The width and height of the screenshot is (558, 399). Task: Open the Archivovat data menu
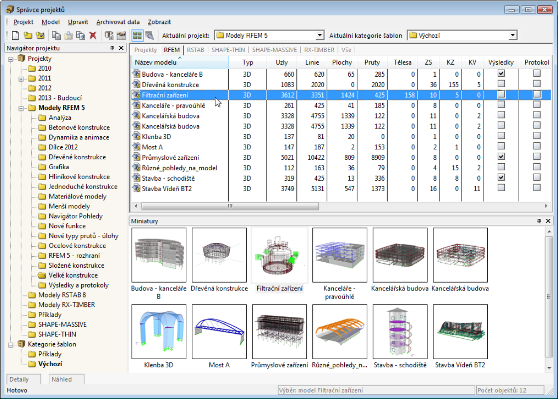(x=118, y=22)
